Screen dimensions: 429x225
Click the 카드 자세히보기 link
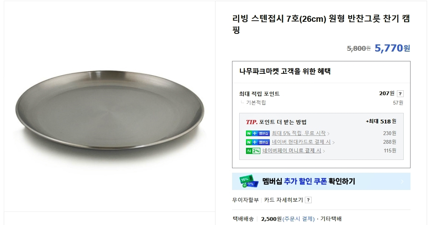tap(283, 200)
